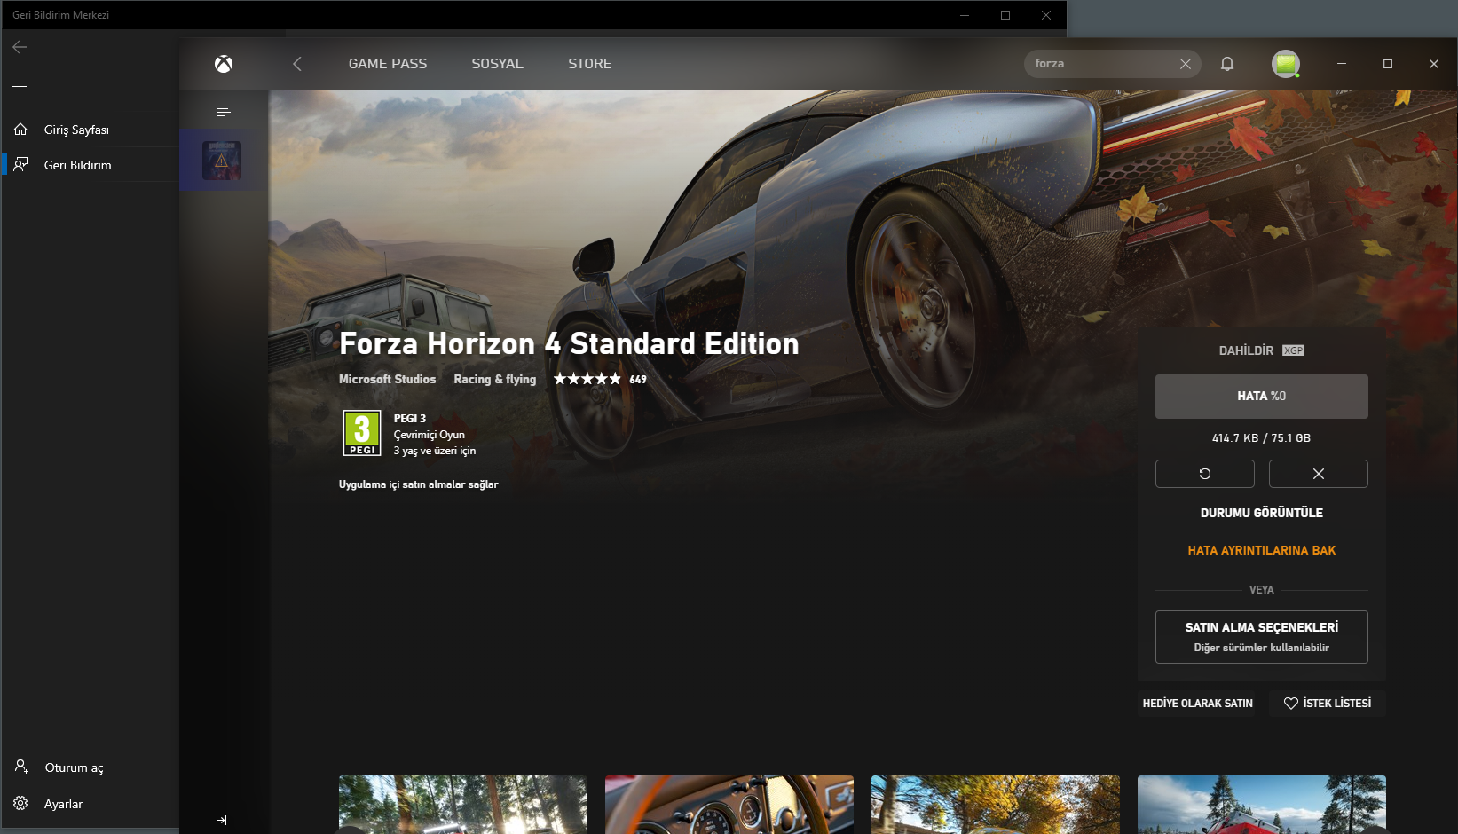Click the Microsoft Studios publisher link

tap(388, 379)
